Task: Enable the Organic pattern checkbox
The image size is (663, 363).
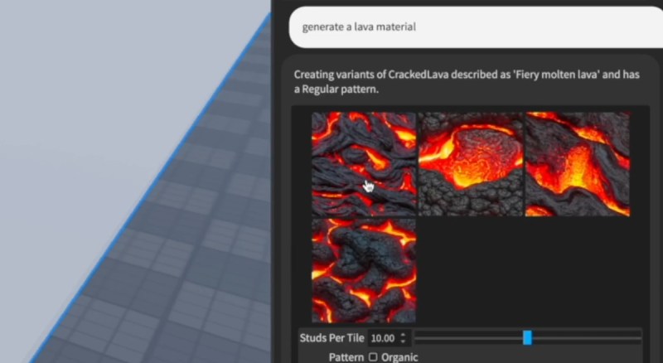Action: [373, 357]
